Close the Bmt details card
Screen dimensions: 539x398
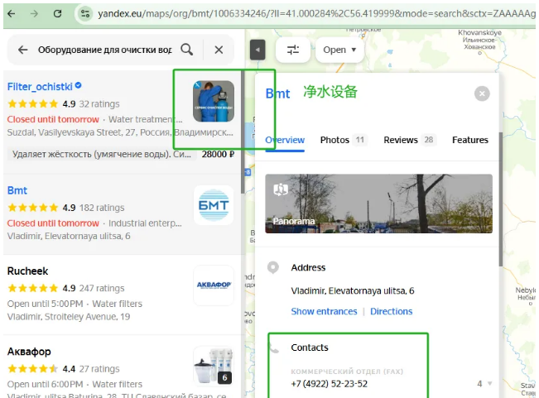pyautogui.click(x=482, y=94)
